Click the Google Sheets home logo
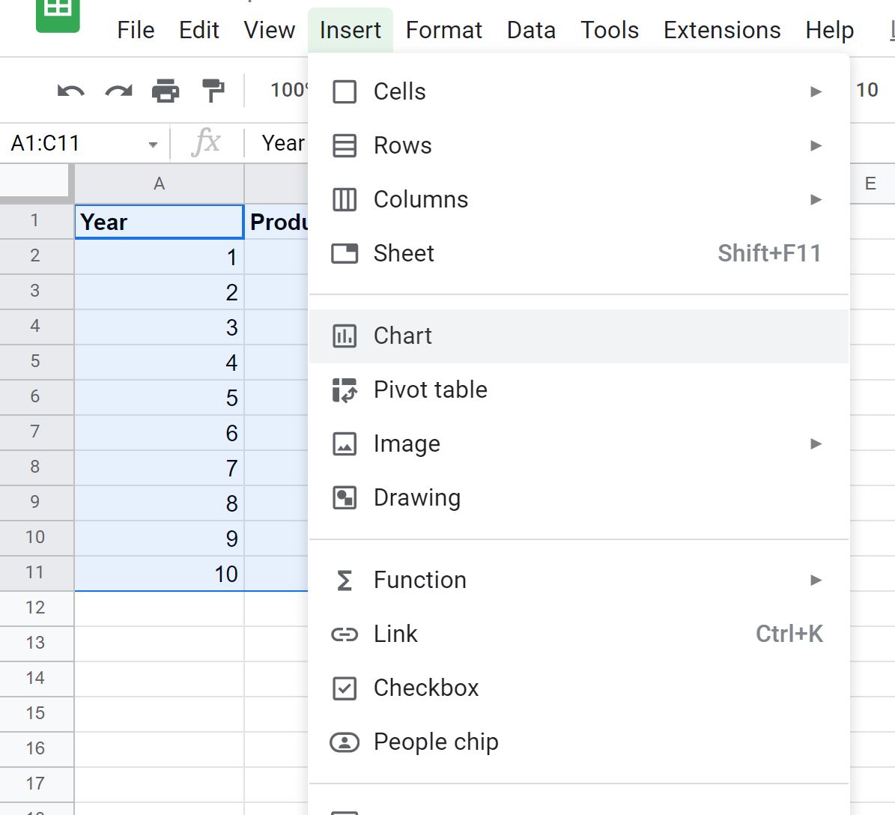The height and width of the screenshot is (815, 895). pos(58,13)
